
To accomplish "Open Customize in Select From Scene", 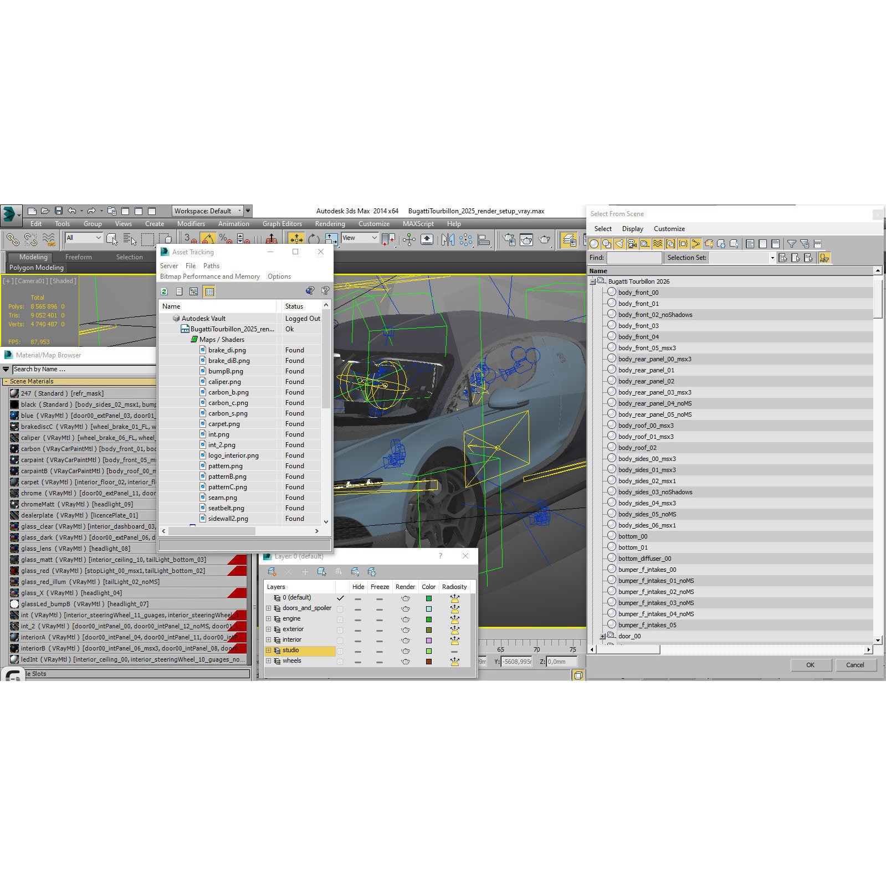I will [669, 229].
